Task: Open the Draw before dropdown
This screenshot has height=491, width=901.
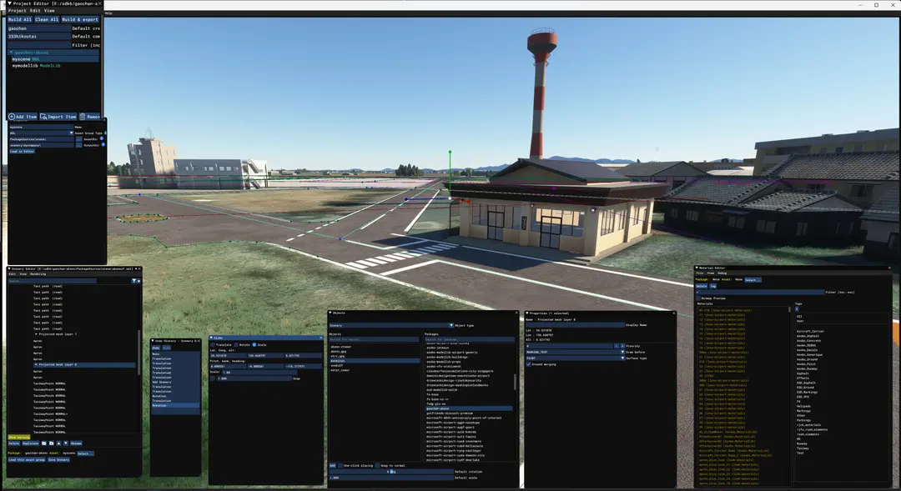Action: 575,352
